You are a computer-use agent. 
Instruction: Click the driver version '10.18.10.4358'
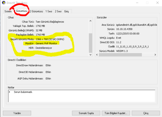(x=124, y=29)
